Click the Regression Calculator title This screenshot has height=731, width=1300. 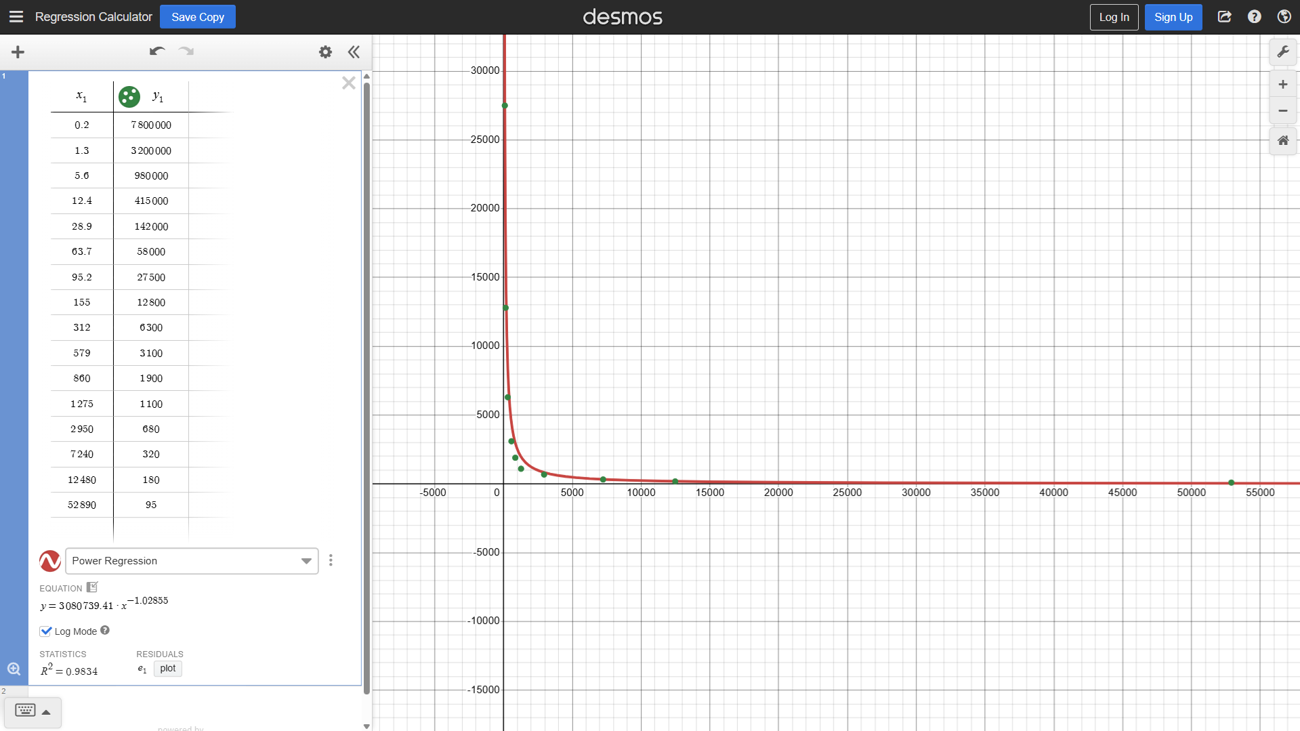[x=93, y=17]
